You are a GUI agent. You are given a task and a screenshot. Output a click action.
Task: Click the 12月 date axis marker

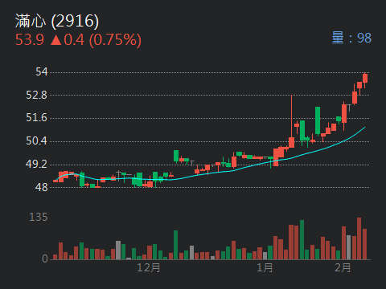pyautogui.click(x=149, y=267)
